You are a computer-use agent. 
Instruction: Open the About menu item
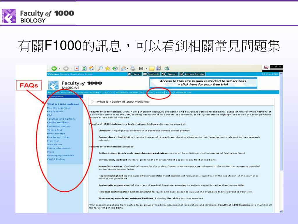(x=160, y=92)
